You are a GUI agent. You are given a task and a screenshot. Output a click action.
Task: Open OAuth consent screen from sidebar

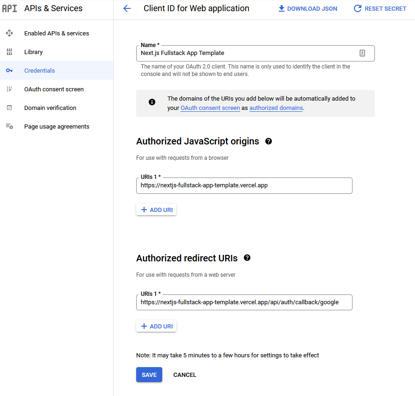(56, 89)
